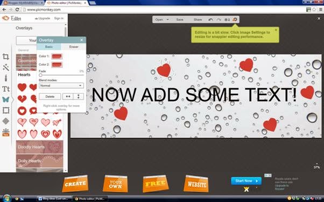Click Open in the top toolbar
The image size is (324, 202).
[x=159, y=19]
